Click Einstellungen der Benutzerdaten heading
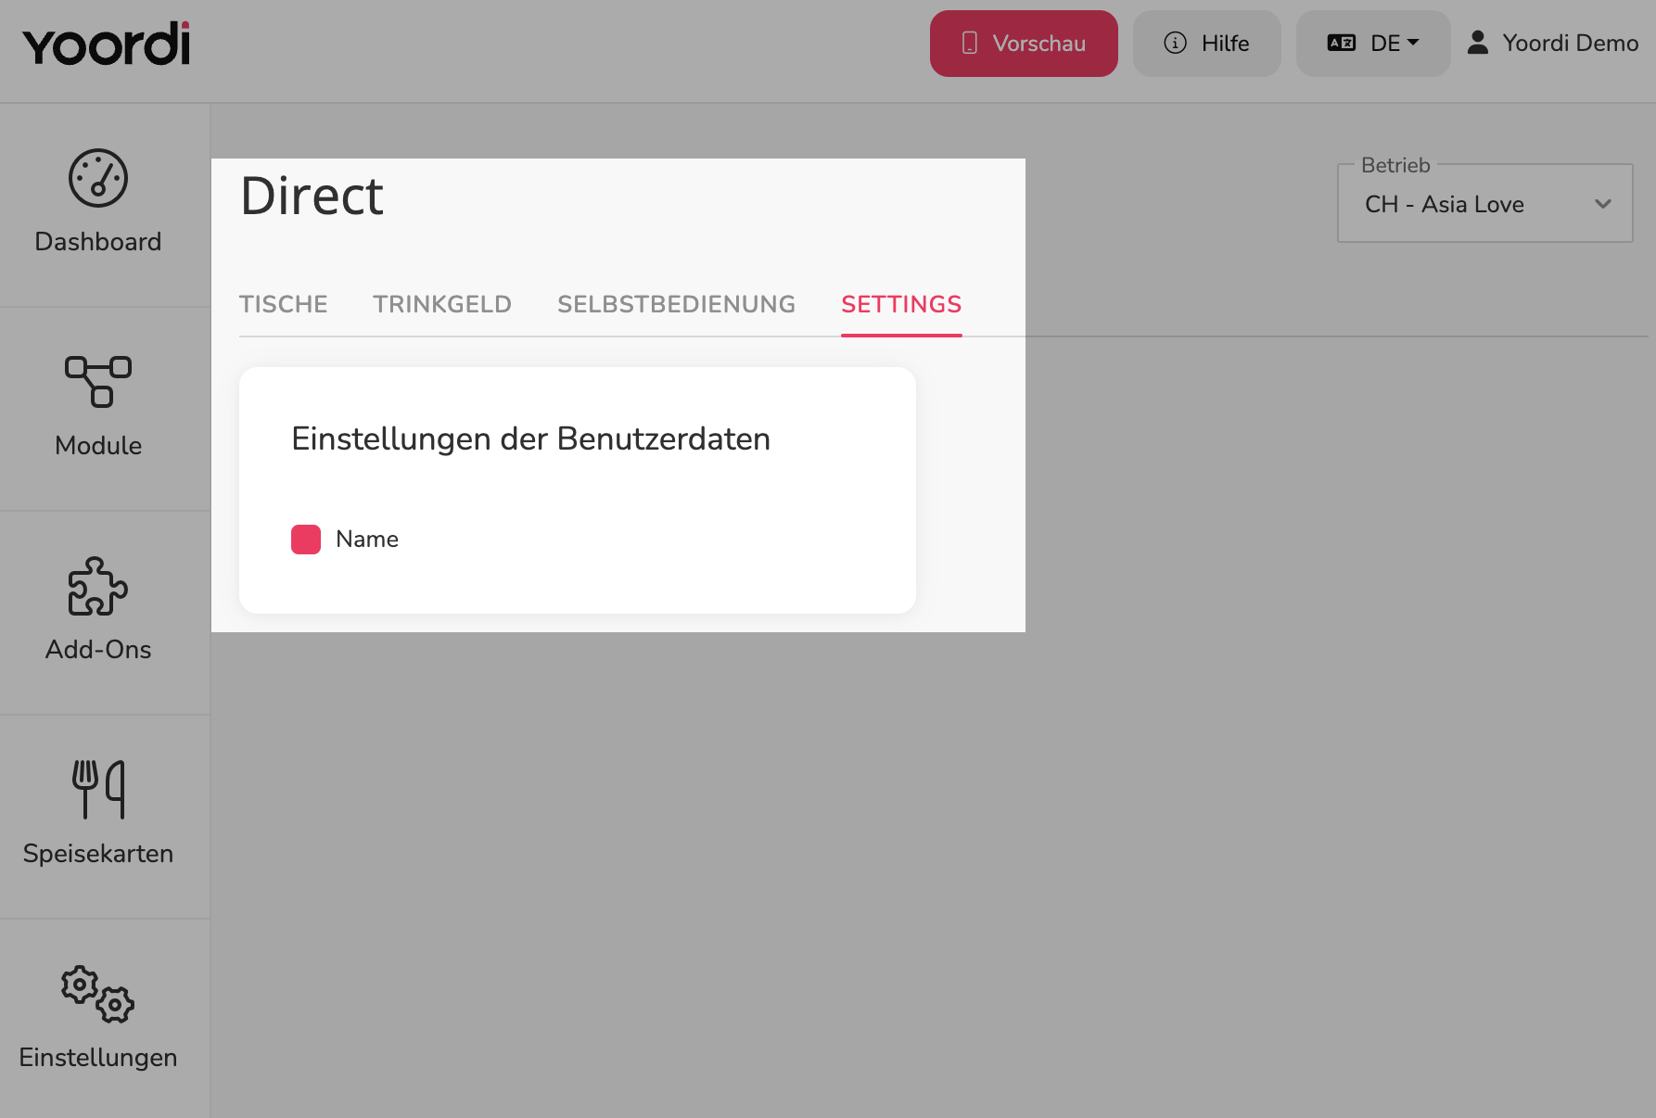The height and width of the screenshot is (1118, 1656). pyautogui.click(x=531, y=438)
